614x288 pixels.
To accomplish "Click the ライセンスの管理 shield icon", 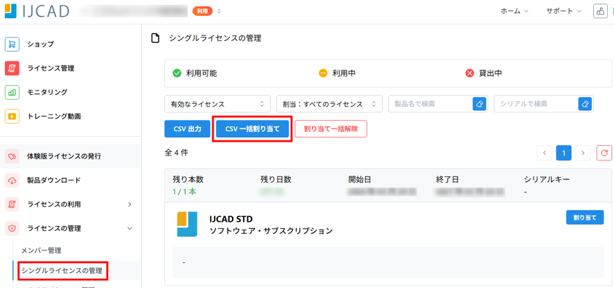I will [x=12, y=228].
